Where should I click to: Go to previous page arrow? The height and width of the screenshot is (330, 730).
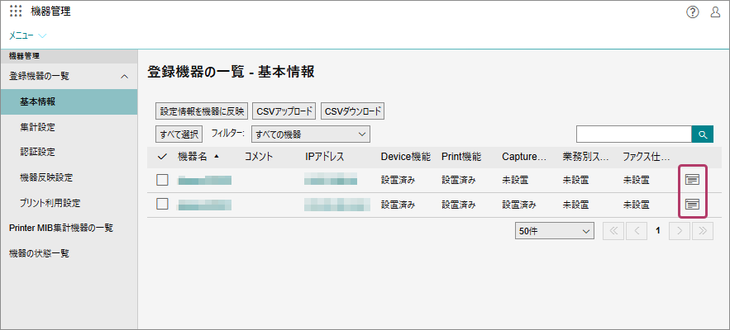coord(637,230)
